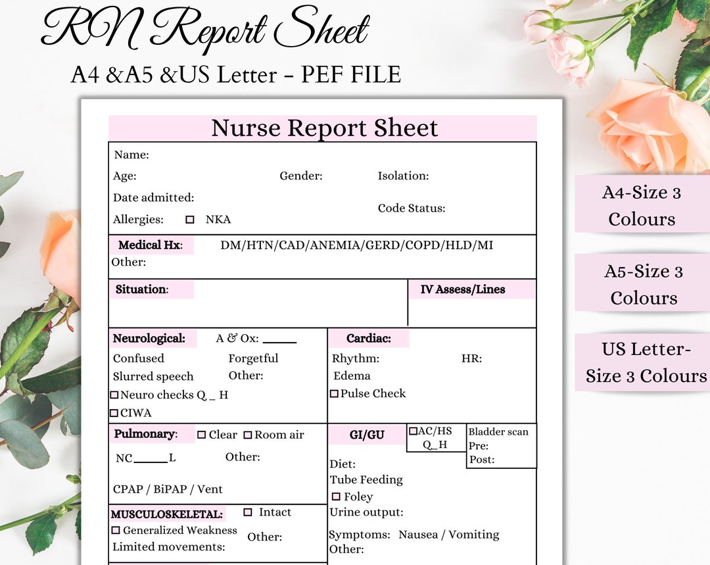The height and width of the screenshot is (565, 710).
Task: Open the Cardiac section header
Action: [368, 338]
